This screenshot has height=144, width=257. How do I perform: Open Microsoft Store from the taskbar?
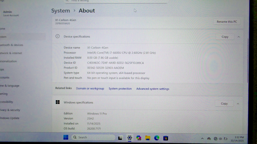point(166,138)
